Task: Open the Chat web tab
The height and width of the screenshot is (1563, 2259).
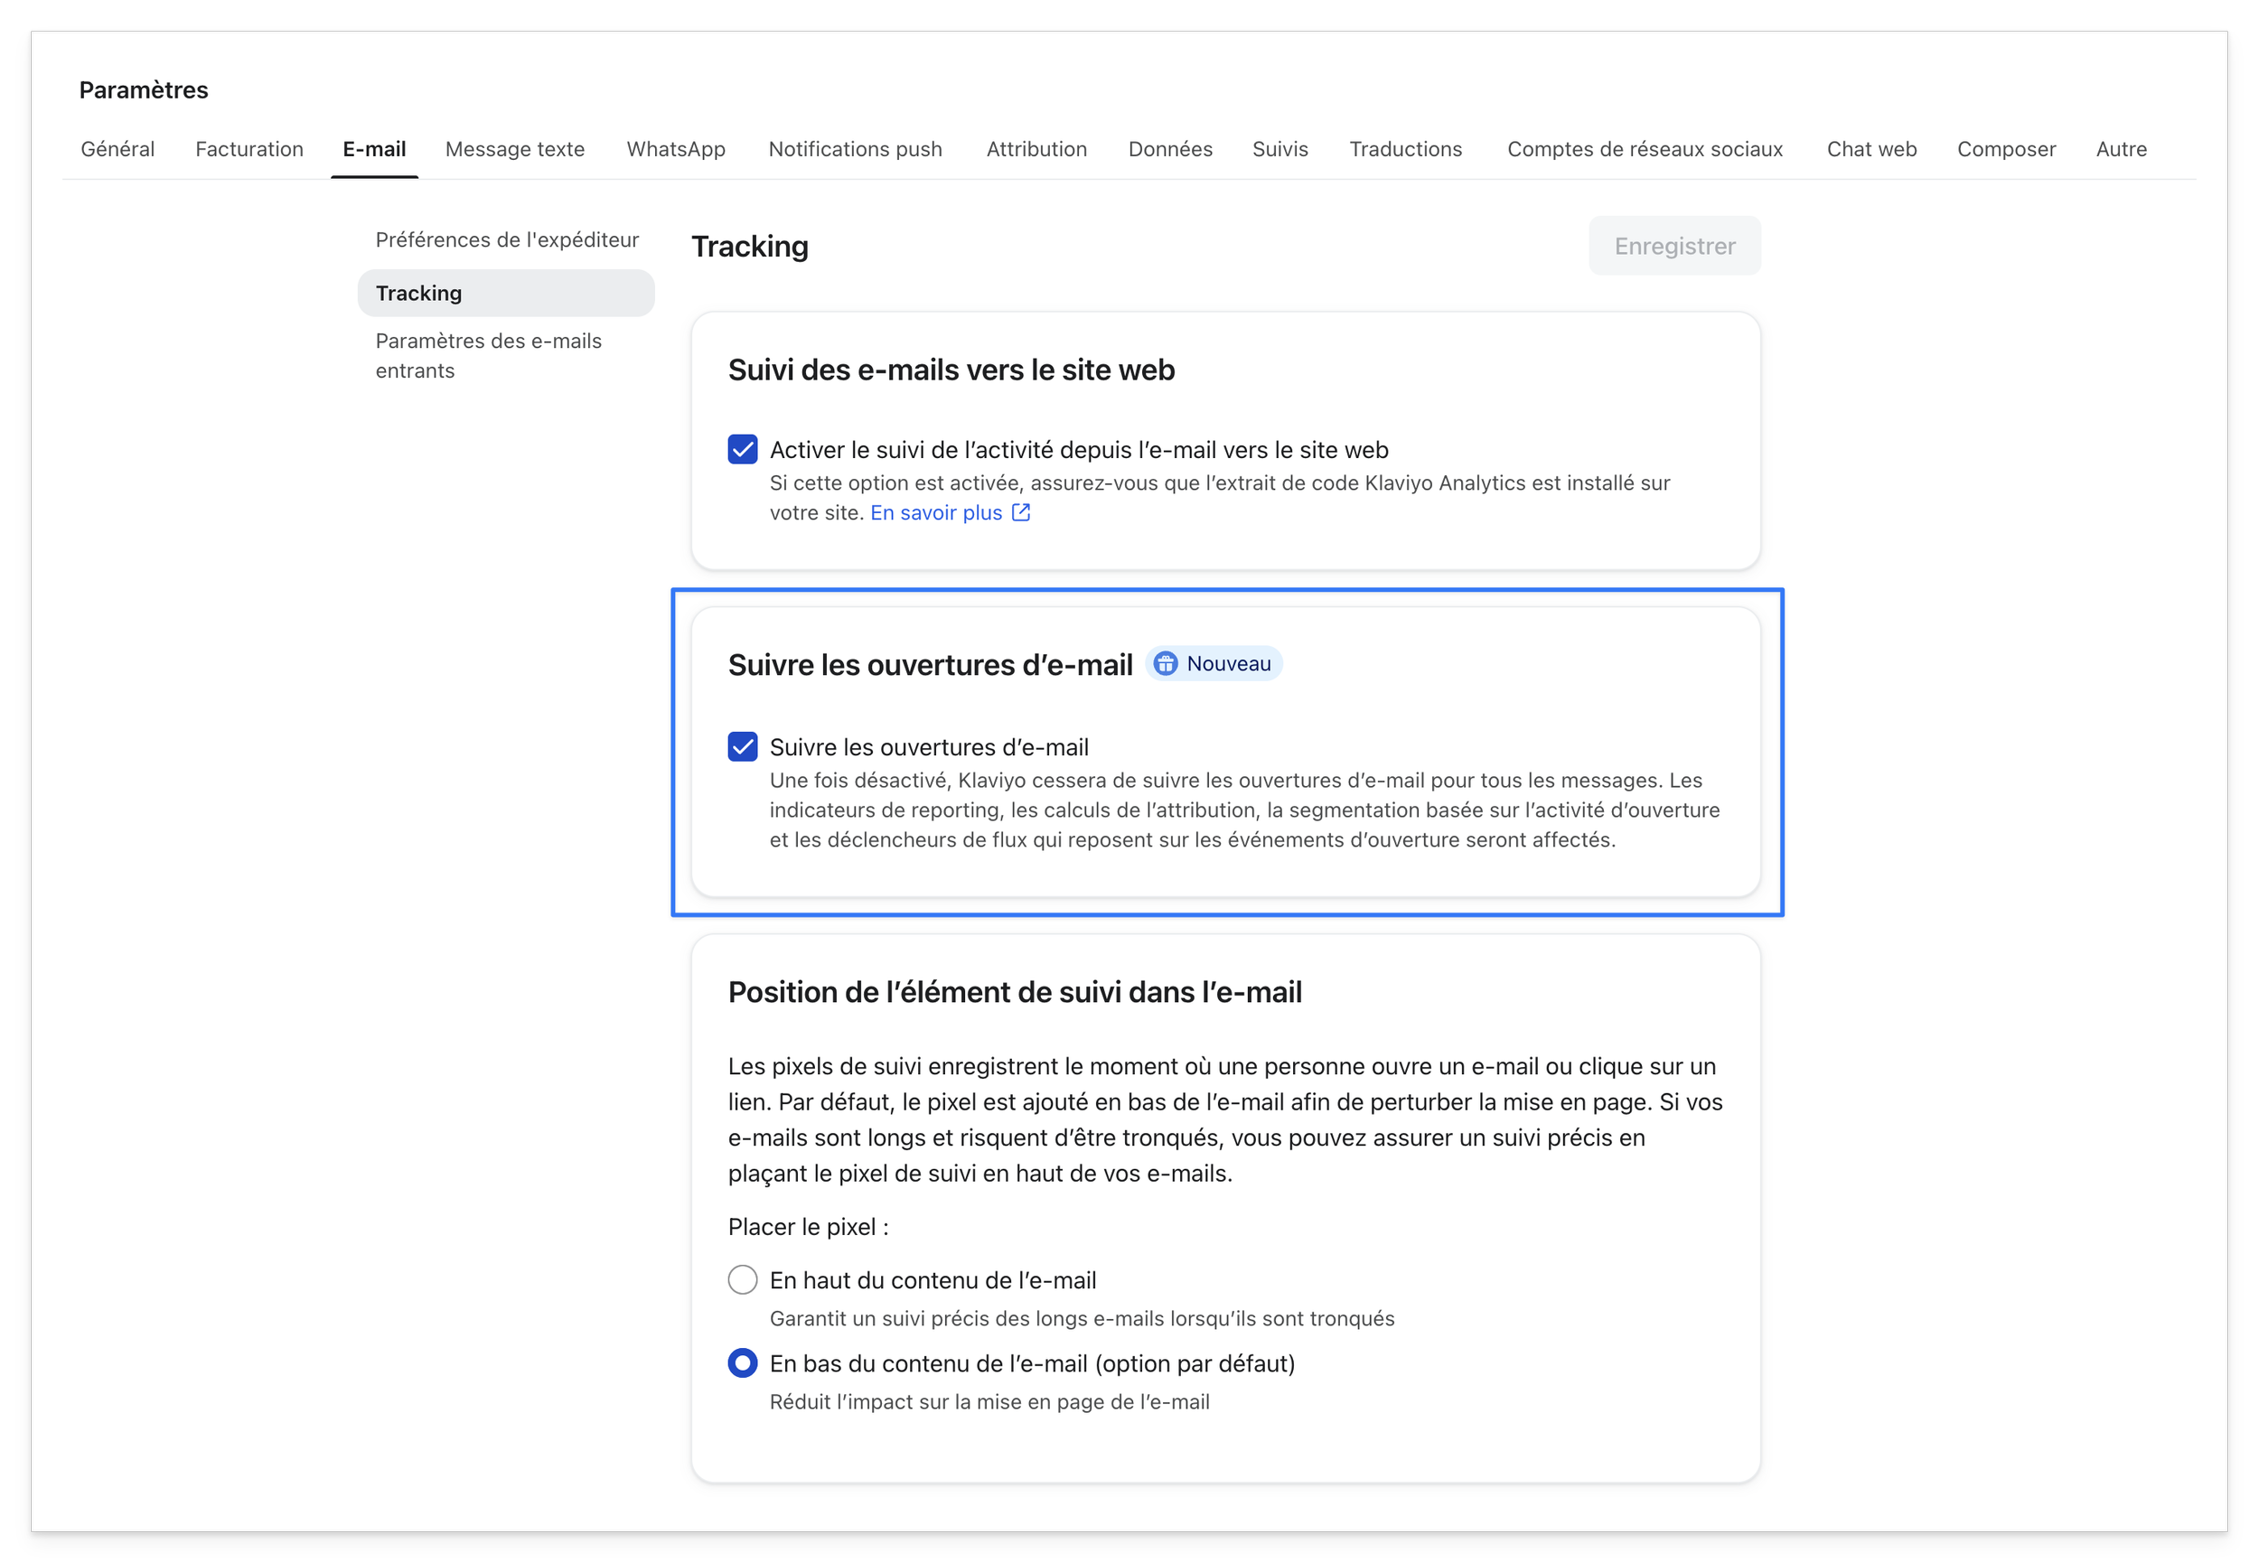Action: tap(1870, 149)
